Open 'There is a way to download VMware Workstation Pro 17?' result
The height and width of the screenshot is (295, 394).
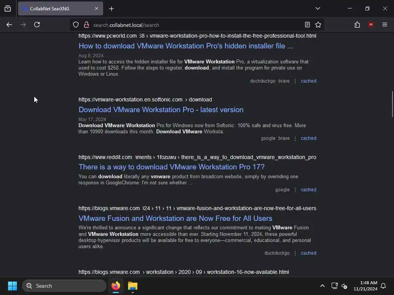click(171, 167)
